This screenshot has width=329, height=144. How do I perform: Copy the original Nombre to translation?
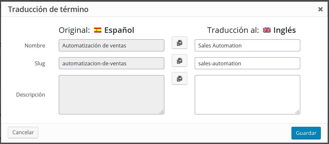(x=179, y=43)
